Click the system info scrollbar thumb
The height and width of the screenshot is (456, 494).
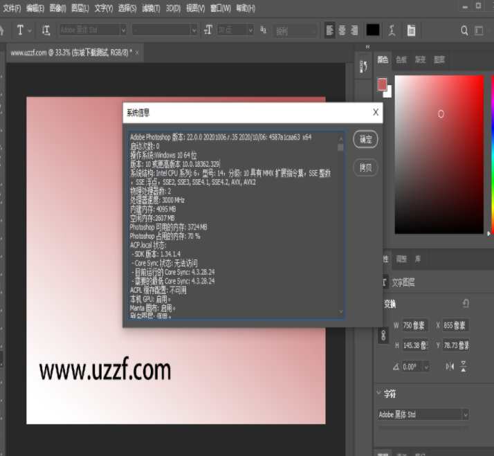click(x=340, y=147)
